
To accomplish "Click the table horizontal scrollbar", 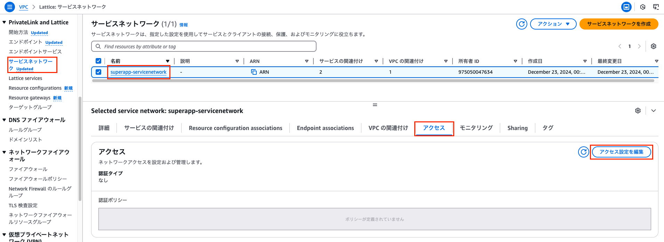I will [x=373, y=81].
